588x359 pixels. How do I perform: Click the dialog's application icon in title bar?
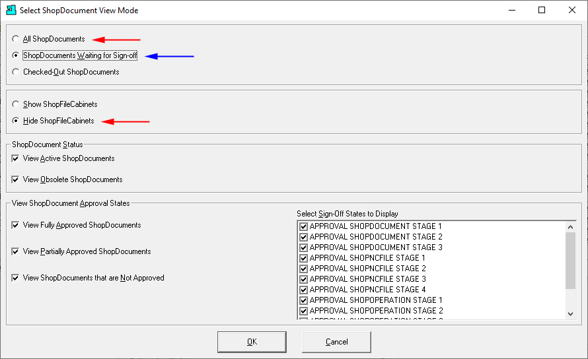pyautogui.click(x=11, y=10)
